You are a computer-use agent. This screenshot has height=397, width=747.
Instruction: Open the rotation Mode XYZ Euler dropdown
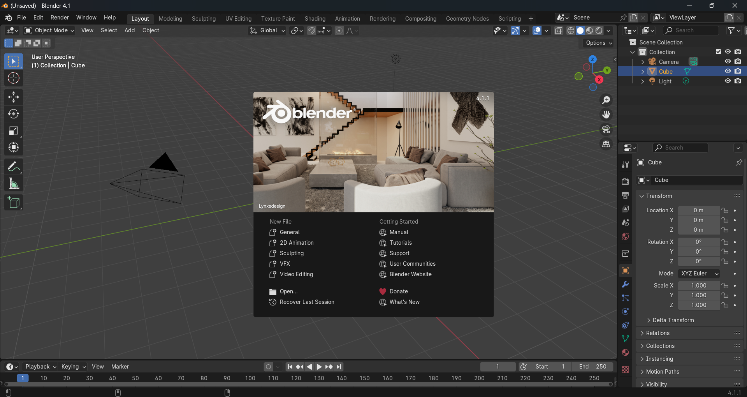coord(699,273)
